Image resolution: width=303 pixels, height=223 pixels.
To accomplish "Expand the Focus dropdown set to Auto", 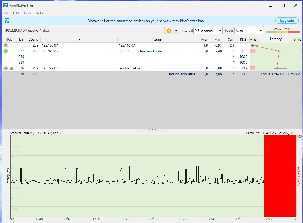I will pos(249,31).
